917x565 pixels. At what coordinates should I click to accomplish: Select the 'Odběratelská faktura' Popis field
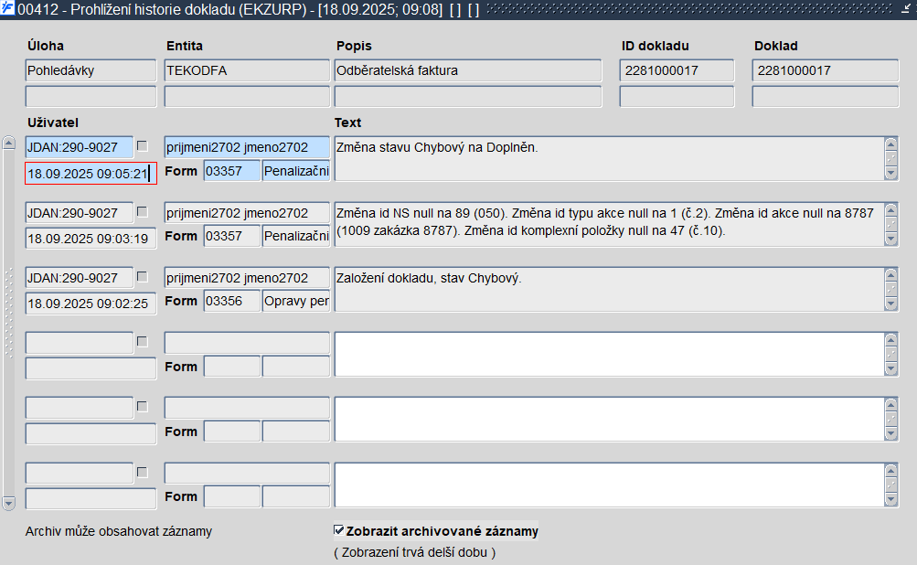[x=467, y=70]
